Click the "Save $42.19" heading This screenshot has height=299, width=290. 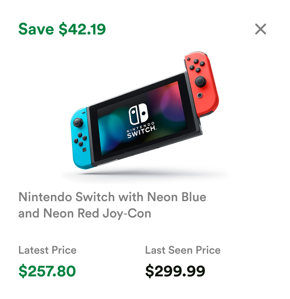pos(62,29)
